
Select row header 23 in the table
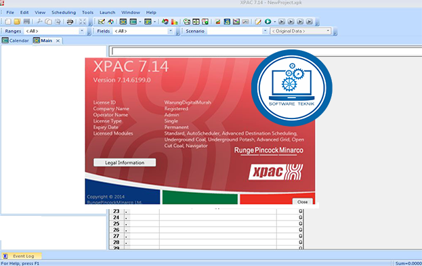pyautogui.click(x=117, y=211)
